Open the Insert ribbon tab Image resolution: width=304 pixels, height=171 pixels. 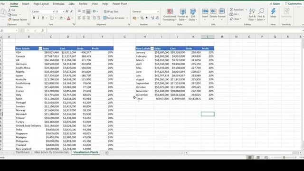click(x=25, y=4)
